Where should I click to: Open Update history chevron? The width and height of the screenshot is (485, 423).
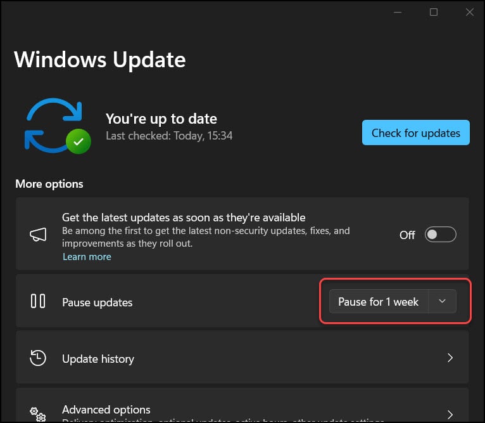[450, 358]
